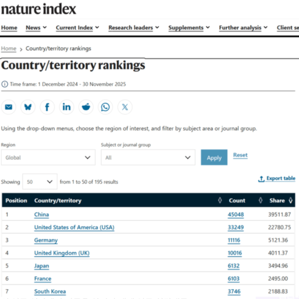Click the UK count 10016
Screen dimensions: 299x299
click(235, 253)
